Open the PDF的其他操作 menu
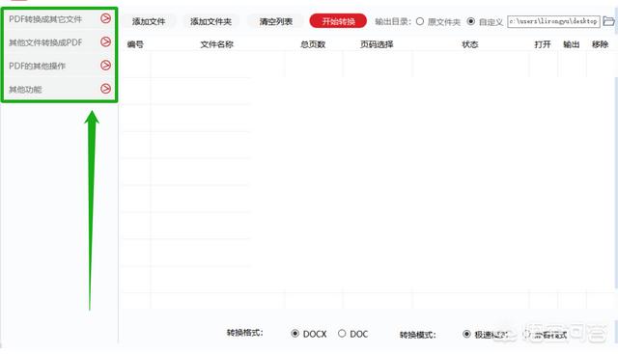Image resolution: width=618 pixels, height=354 pixels. tap(59, 66)
